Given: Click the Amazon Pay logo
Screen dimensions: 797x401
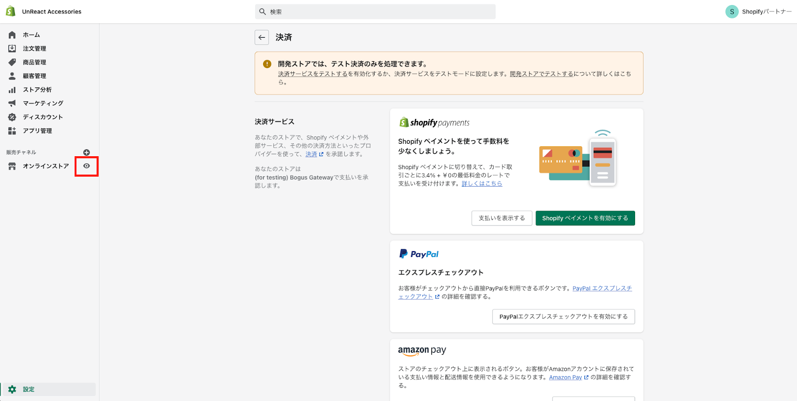Looking at the screenshot, I should pos(422,351).
